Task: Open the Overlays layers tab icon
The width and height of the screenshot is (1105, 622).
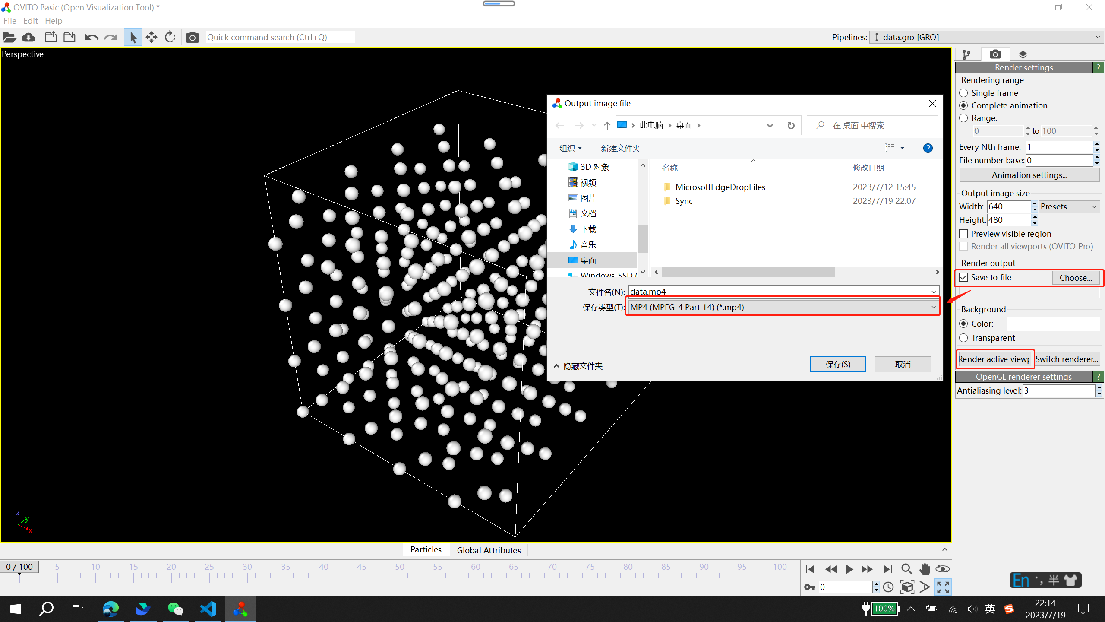Action: tap(1023, 54)
